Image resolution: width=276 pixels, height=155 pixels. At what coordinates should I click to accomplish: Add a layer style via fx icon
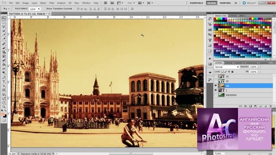coord(245,106)
